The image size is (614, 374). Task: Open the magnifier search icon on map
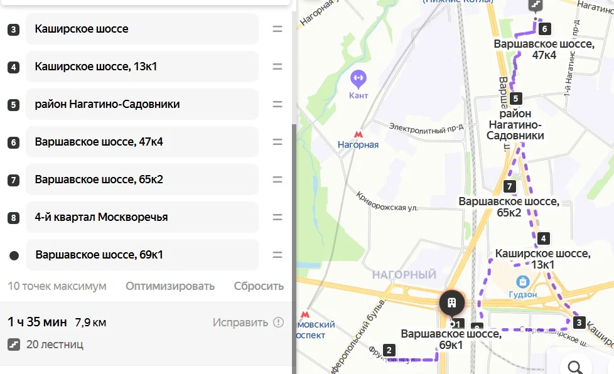tap(574, 367)
